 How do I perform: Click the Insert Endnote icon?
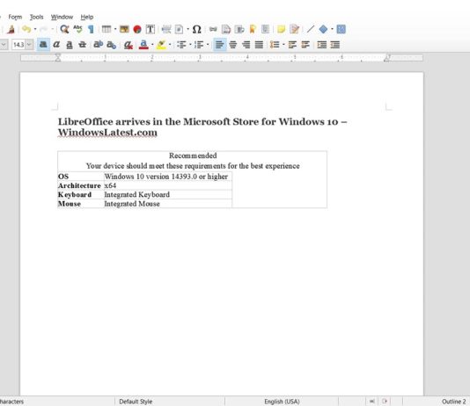tap(239, 29)
